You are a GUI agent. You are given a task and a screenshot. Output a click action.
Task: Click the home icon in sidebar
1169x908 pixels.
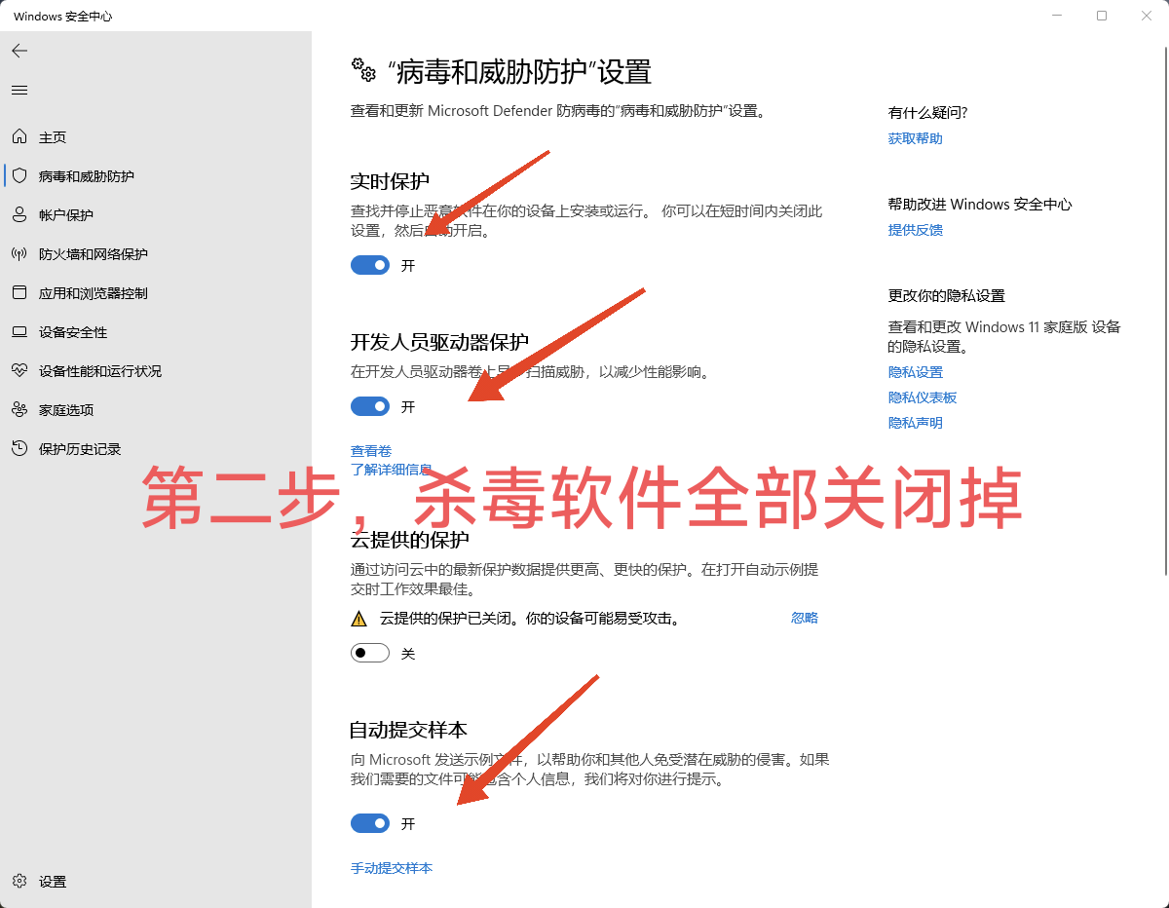(19, 137)
